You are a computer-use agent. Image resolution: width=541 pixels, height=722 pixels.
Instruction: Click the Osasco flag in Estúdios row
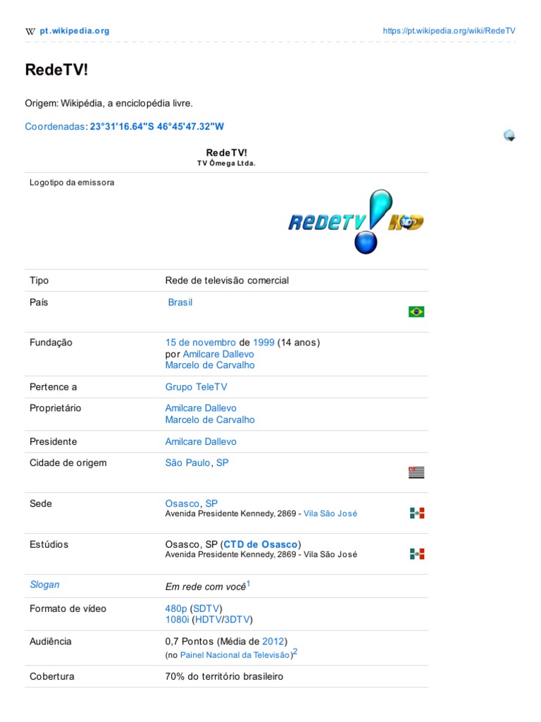coord(417,554)
